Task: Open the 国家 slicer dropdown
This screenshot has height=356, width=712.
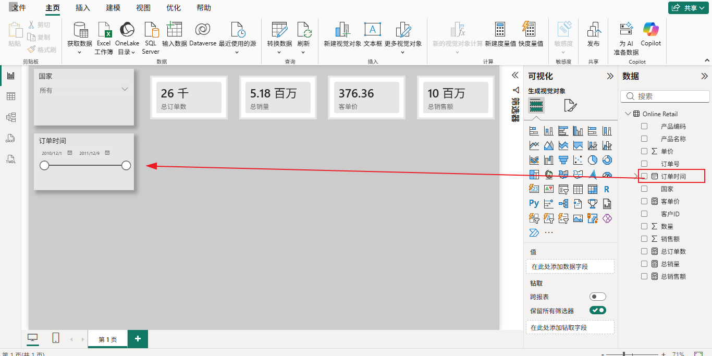Action: 125,89
